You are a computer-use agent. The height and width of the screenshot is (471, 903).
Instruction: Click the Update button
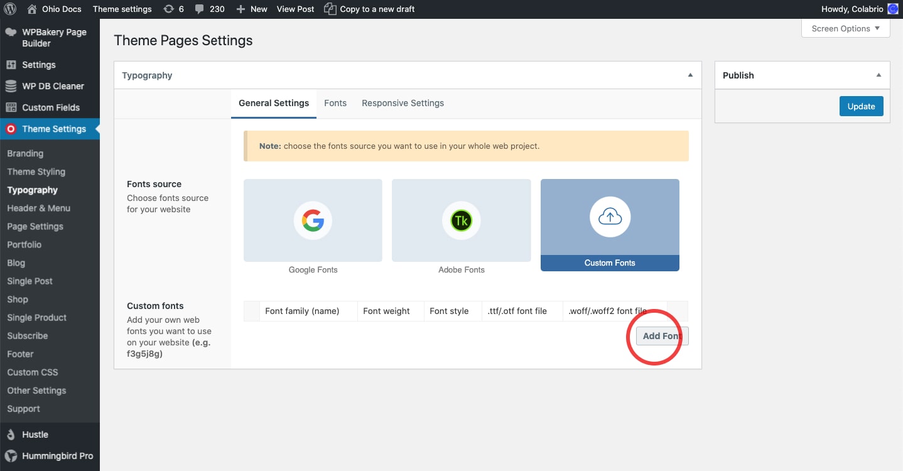pyautogui.click(x=861, y=106)
